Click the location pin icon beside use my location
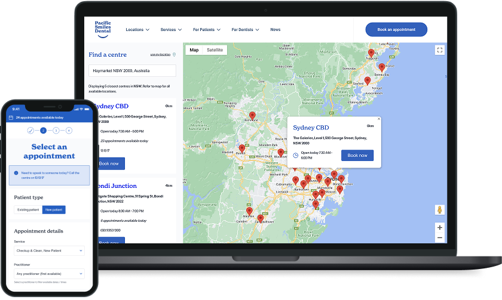Screen dimensions: 502x300 (174, 55)
